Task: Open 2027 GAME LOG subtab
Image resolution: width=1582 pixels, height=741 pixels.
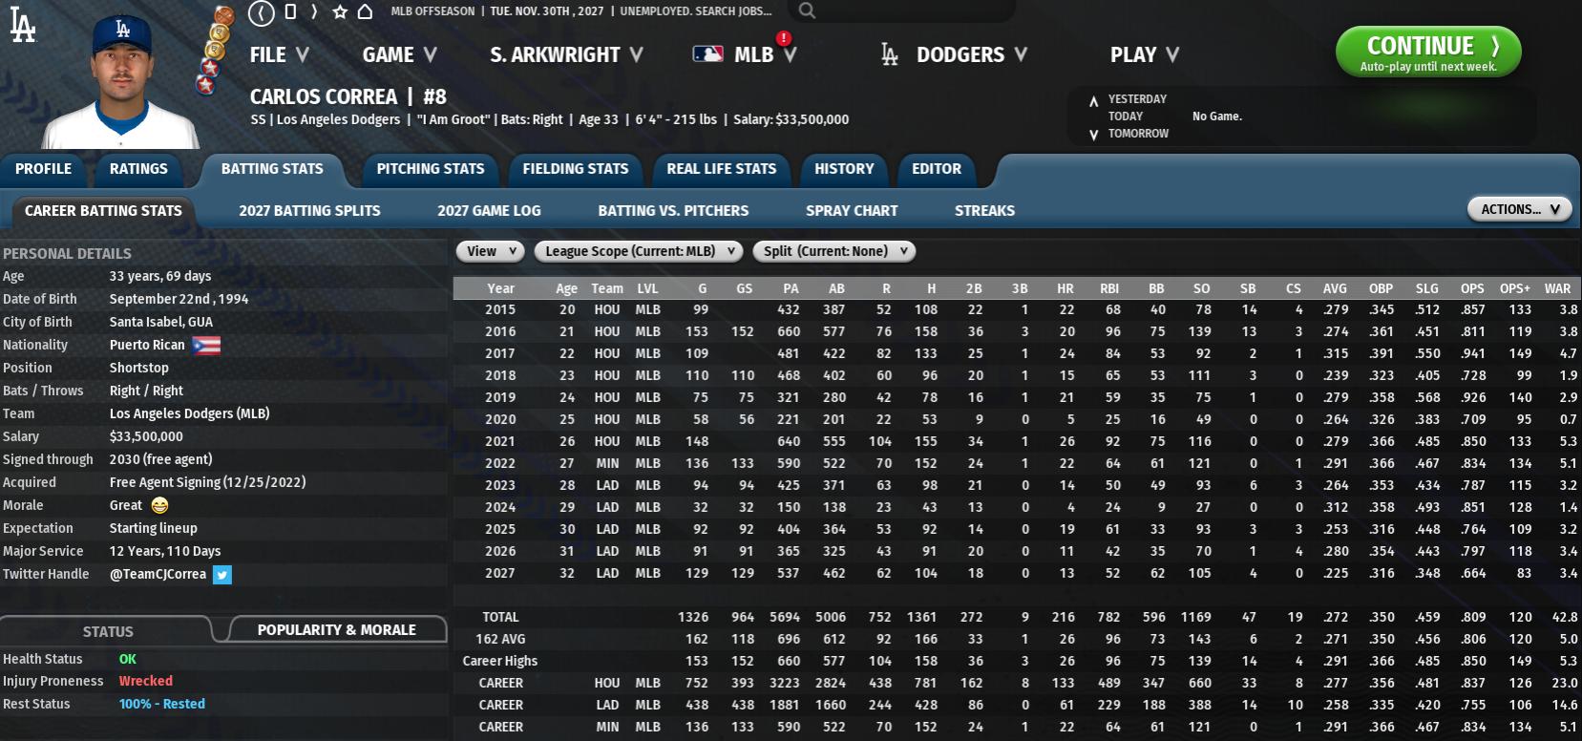Action: tap(489, 210)
